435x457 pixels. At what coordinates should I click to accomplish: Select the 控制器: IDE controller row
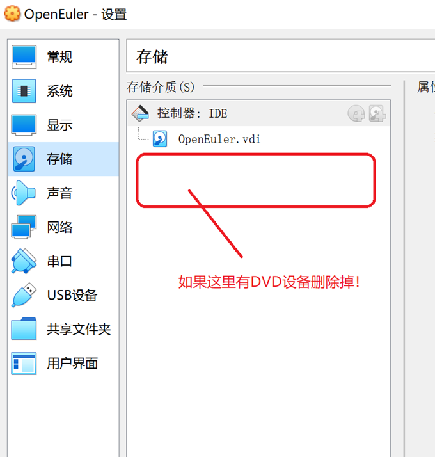(258, 113)
